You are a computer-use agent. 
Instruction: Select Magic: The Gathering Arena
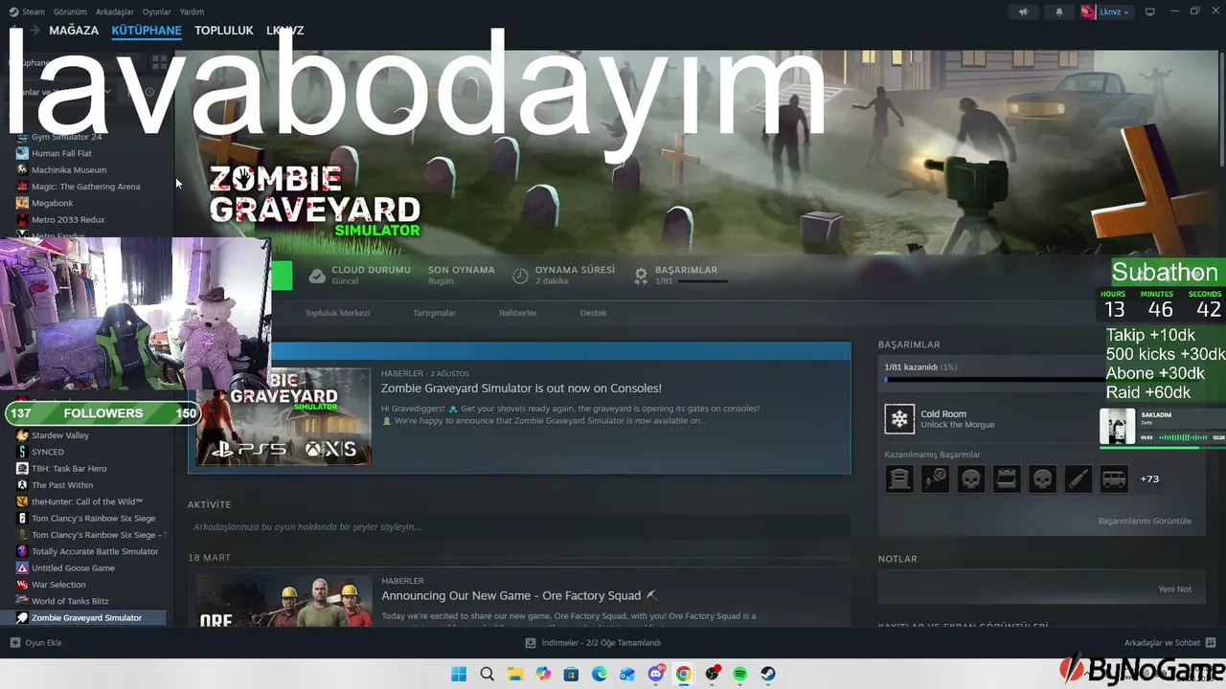(x=85, y=187)
